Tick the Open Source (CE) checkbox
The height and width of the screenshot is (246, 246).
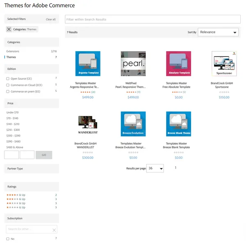pyautogui.click(x=8, y=79)
